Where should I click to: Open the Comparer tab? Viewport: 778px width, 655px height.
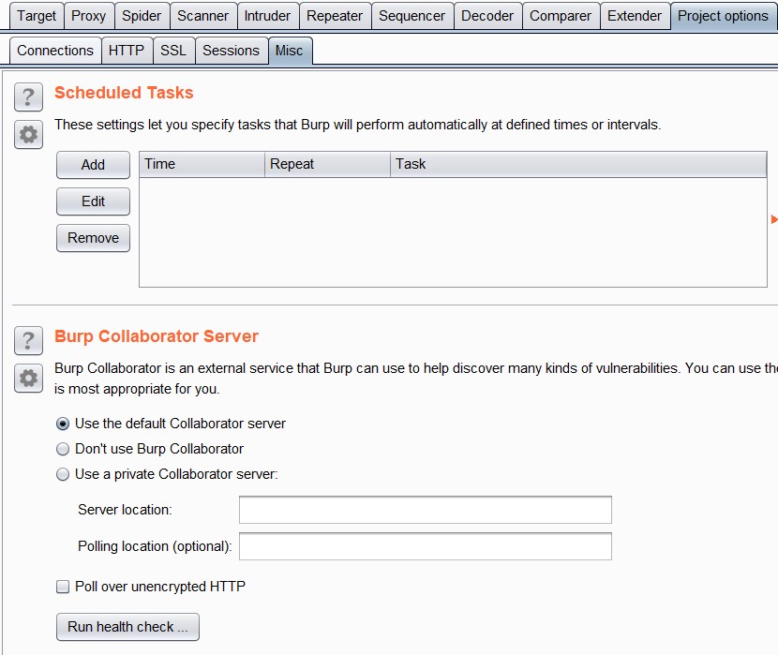(x=561, y=16)
